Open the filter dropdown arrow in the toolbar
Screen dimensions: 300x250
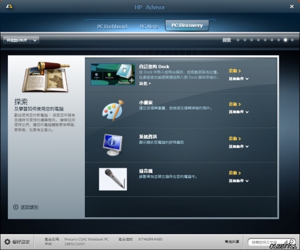(35, 40)
